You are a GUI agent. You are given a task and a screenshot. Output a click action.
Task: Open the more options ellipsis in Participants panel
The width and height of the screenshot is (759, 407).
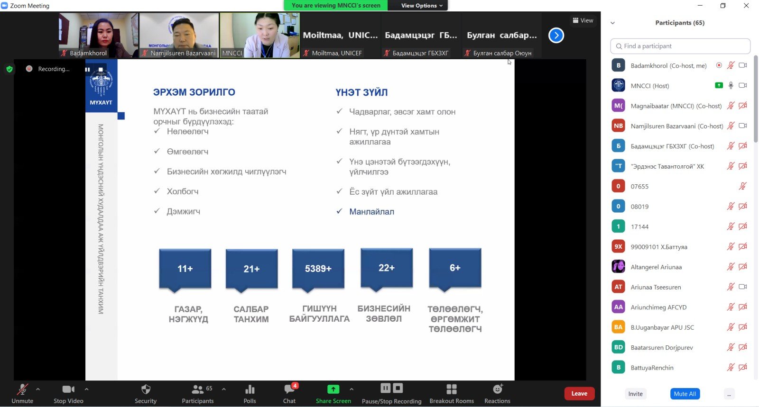tap(729, 394)
